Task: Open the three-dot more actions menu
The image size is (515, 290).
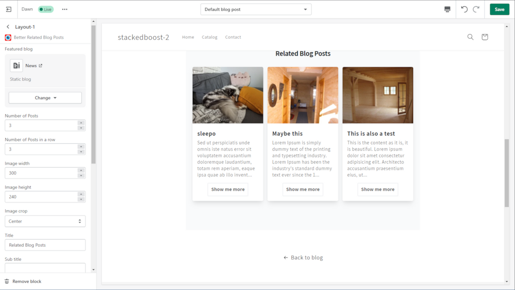Action: point(65,9)
